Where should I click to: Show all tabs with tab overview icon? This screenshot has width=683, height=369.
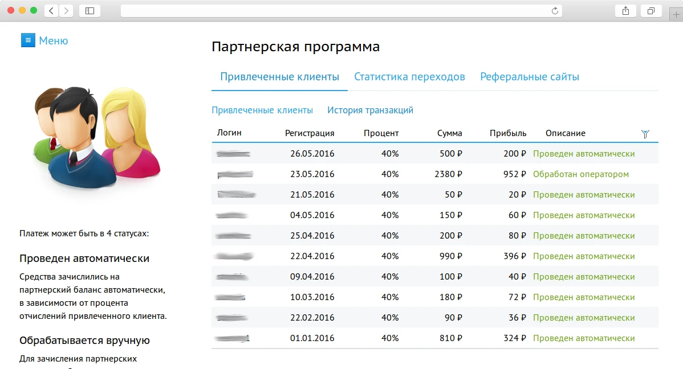tap(651, 10)
